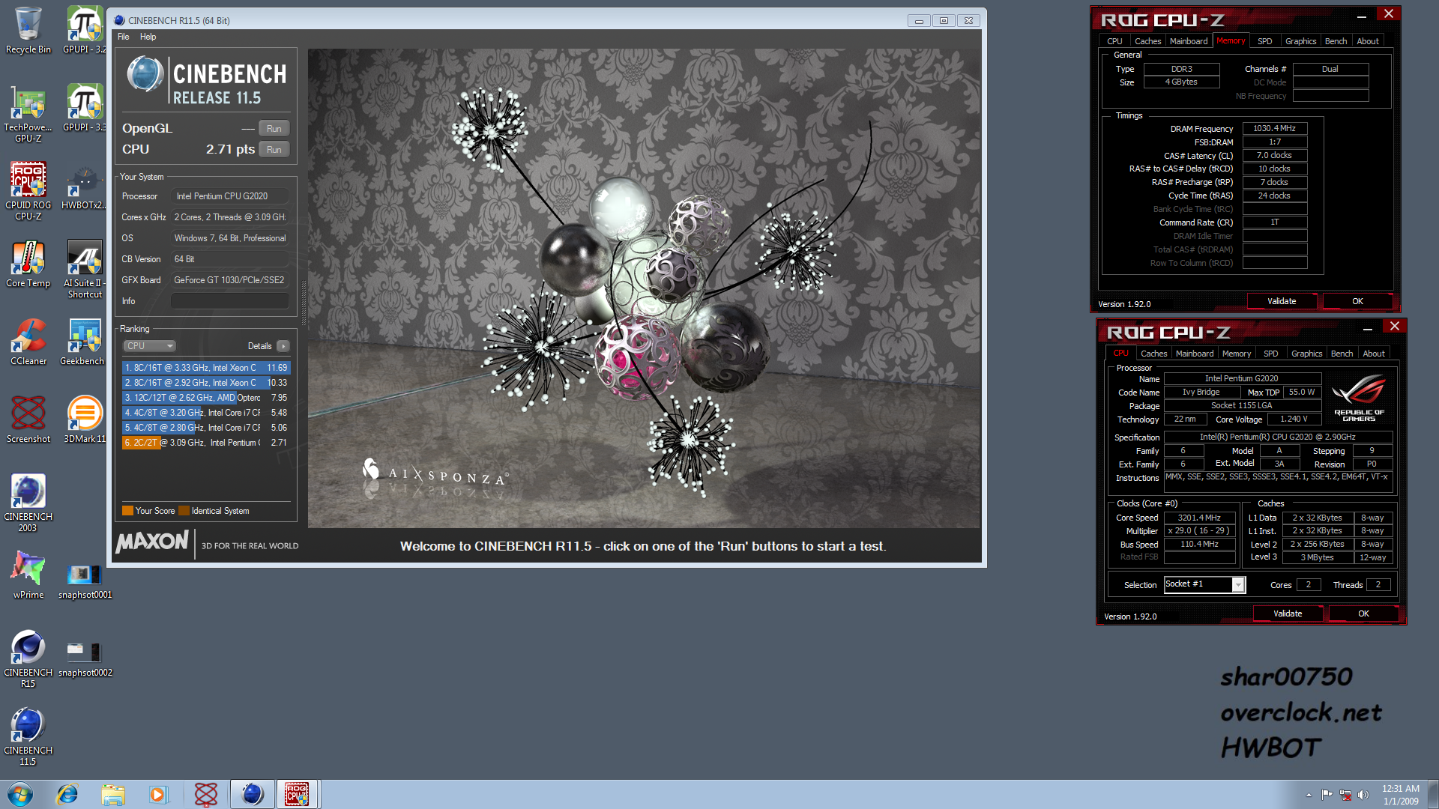The width and height of the screenshot is (1439, 809).
Task: Launch 3DMark 11 desktop shortcut
Action: coord(85,420)
